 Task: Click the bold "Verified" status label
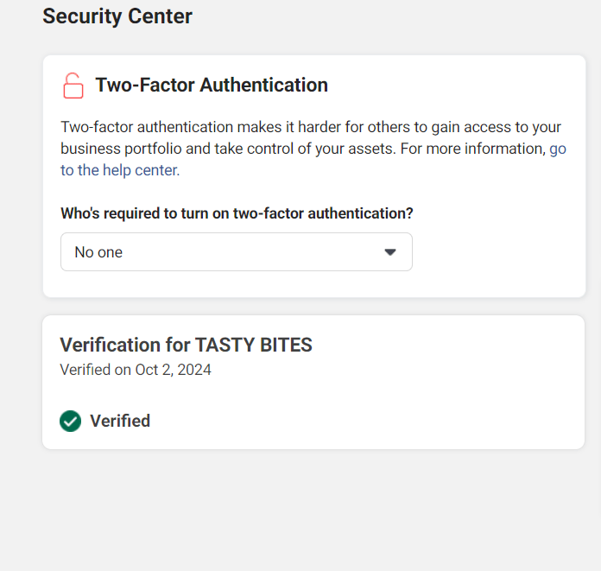[x=120, y=421]
